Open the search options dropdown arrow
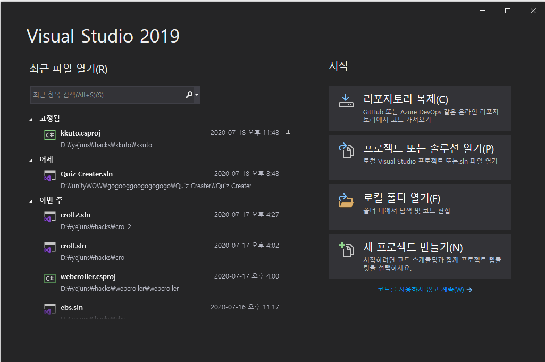The width and height of the screenshot is (545, 362). 197,95
